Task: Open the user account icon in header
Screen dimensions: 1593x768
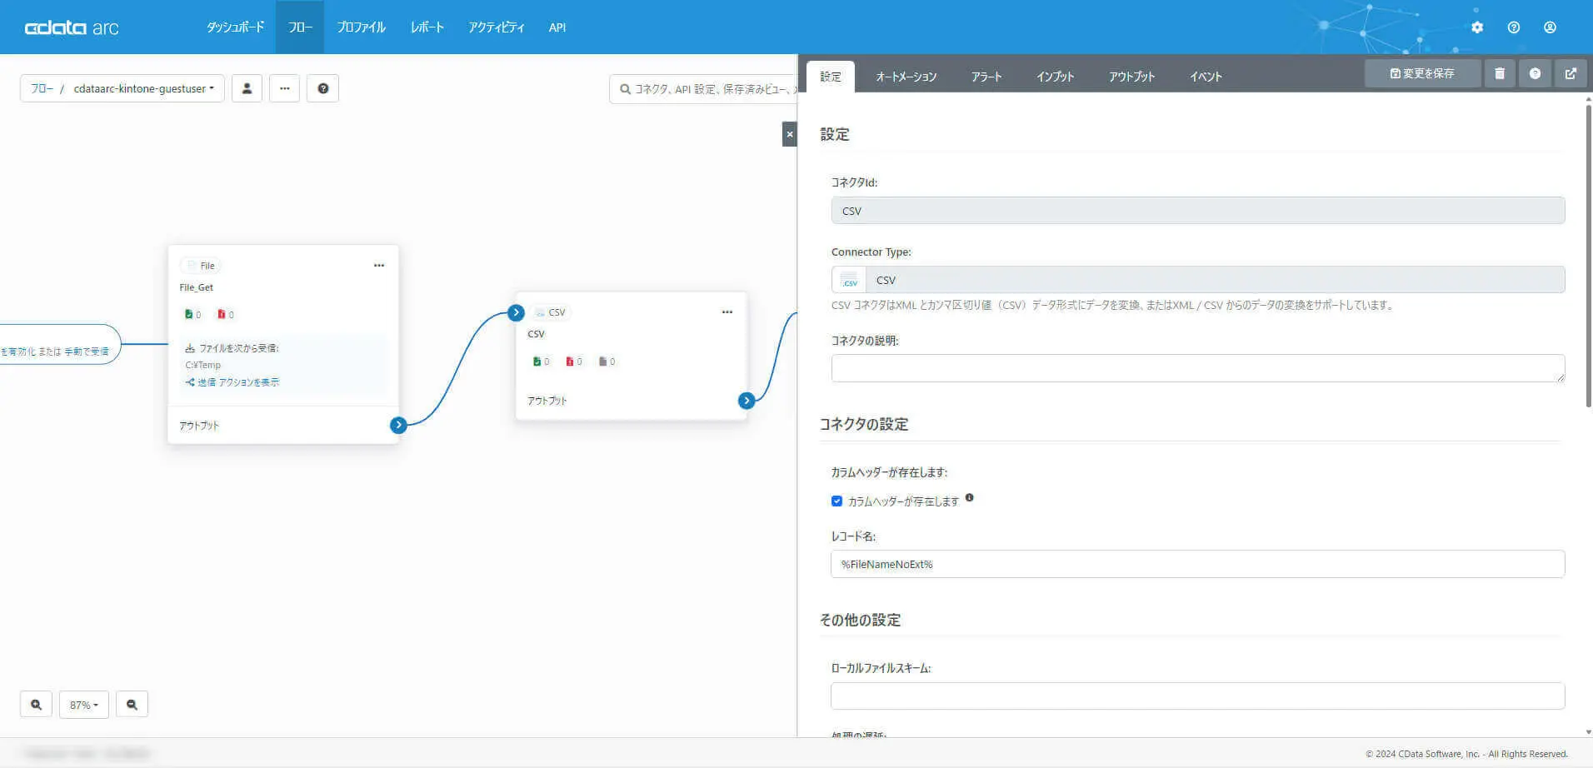Action: [1550, 27]
